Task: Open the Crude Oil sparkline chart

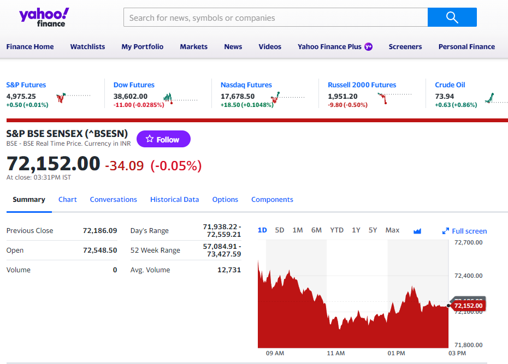Action: pyautogui.click(x=497, y=98)
